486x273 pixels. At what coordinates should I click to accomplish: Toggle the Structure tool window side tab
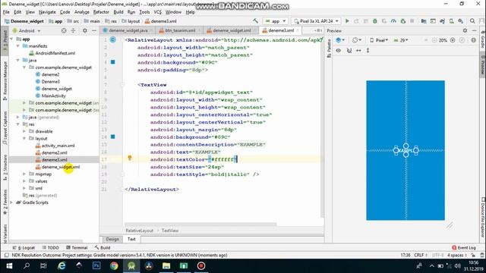(x=5, y=168)
